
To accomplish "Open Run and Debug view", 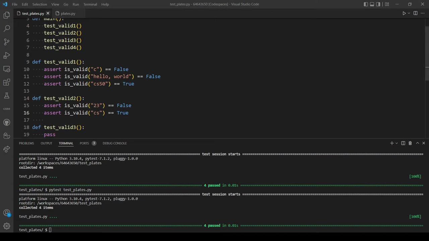I will click(7, 56).
